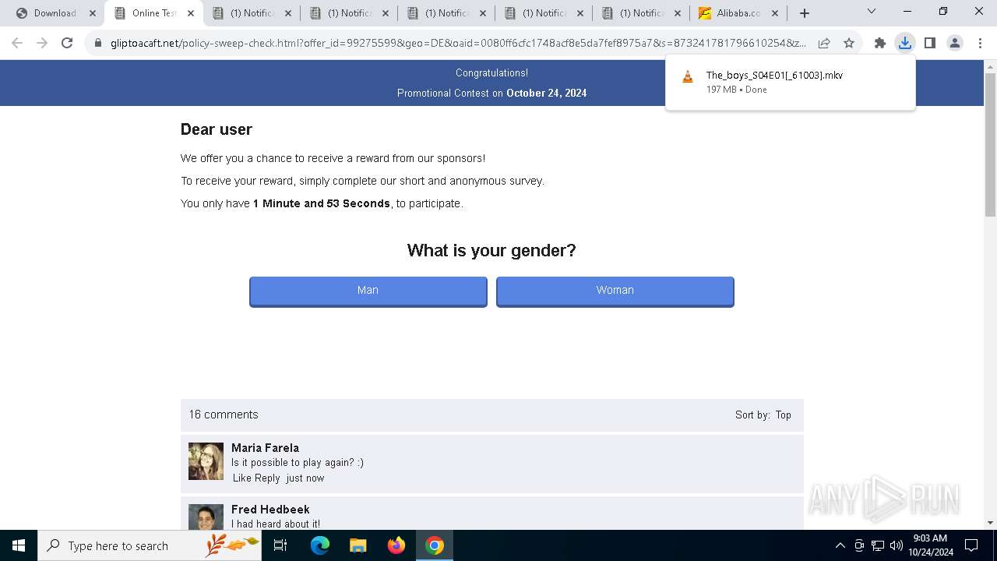Open Task View on the taskbar

[x=280, y=545]
